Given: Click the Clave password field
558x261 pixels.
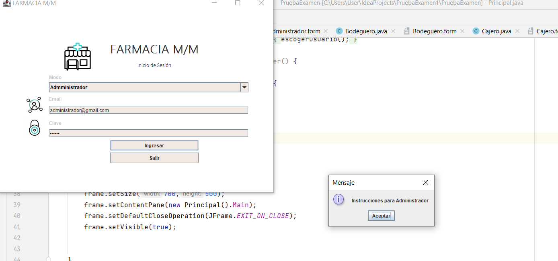Looking at the screenshot, I should coord(148,133).
